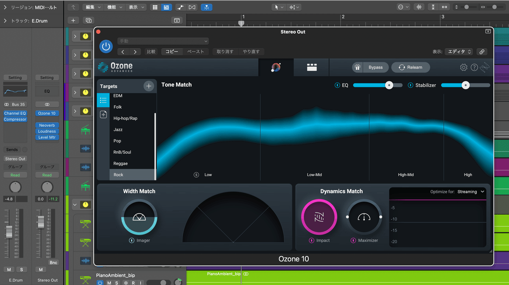Image resolution: width=509 pixels, height=285 pixels.
Task: Mute the Stereo Out channel strip
Action: [41, 270]
